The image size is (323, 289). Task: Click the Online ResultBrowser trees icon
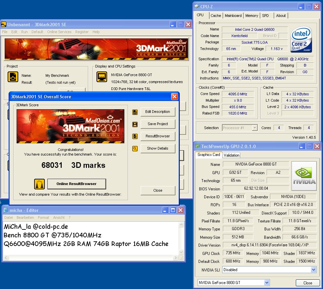[x=39, y=184]
